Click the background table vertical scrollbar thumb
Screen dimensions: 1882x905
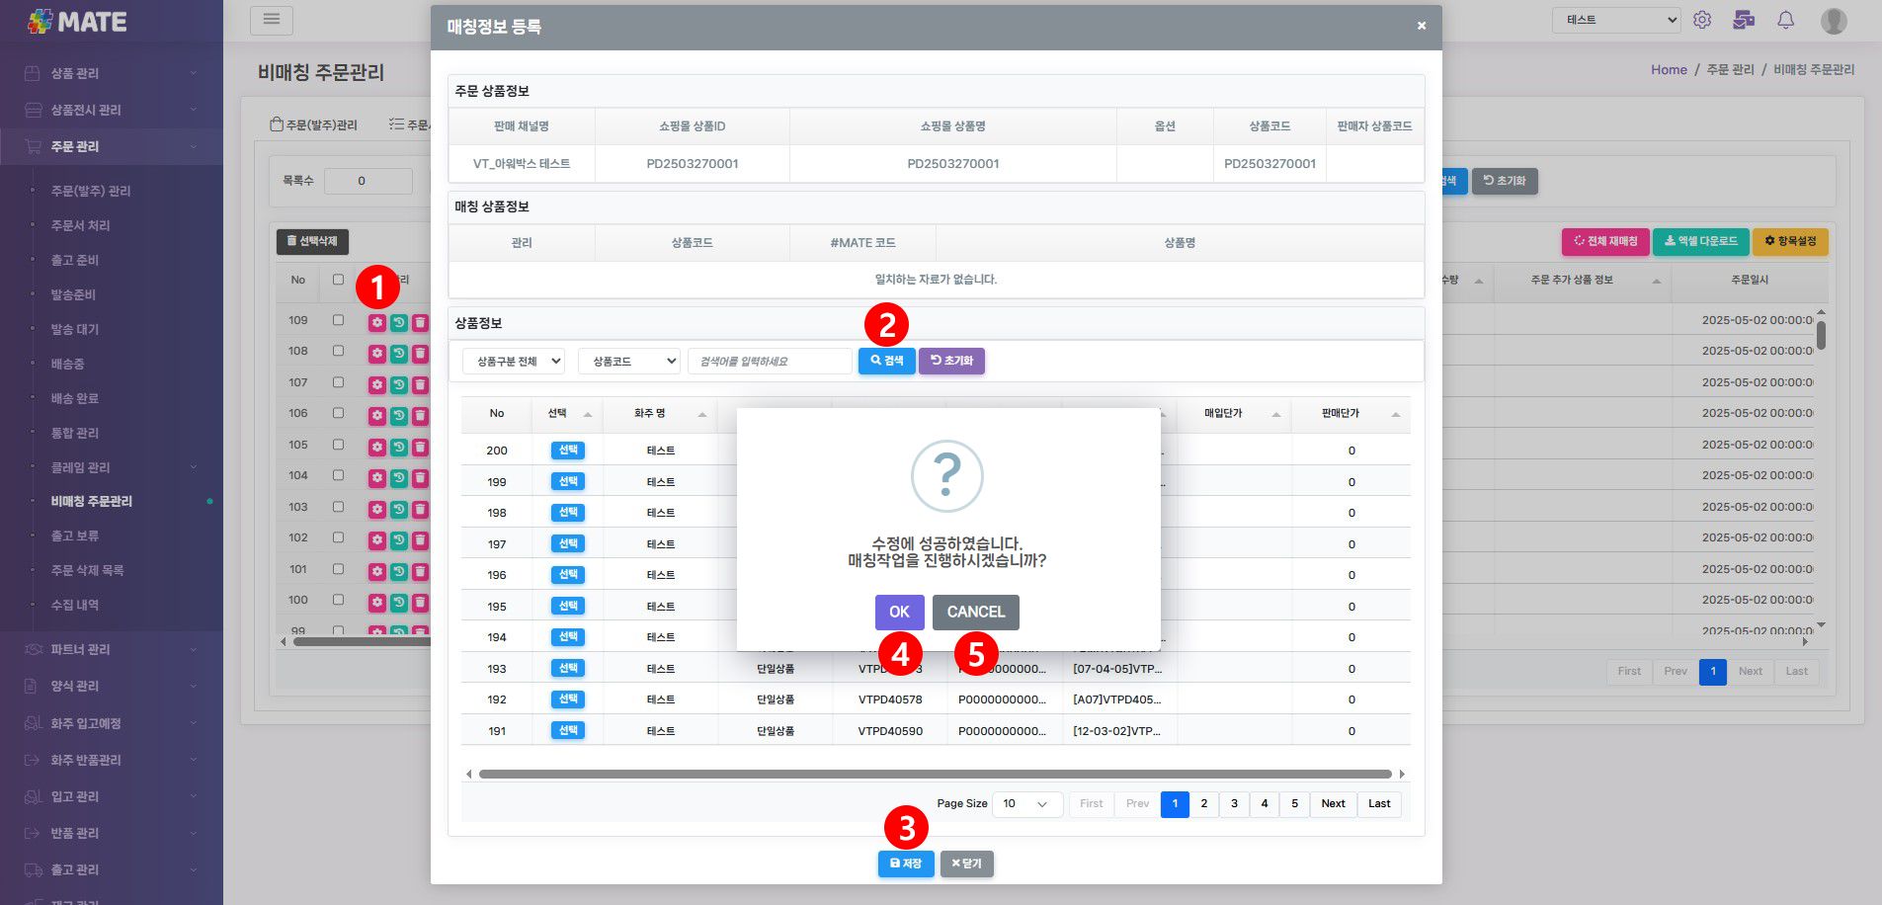1821,335
